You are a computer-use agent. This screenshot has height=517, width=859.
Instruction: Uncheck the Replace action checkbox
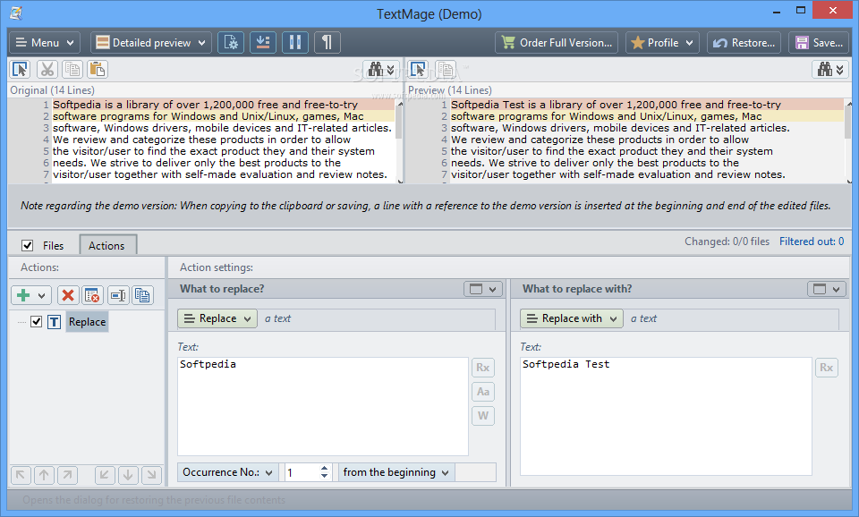(36, 321)
